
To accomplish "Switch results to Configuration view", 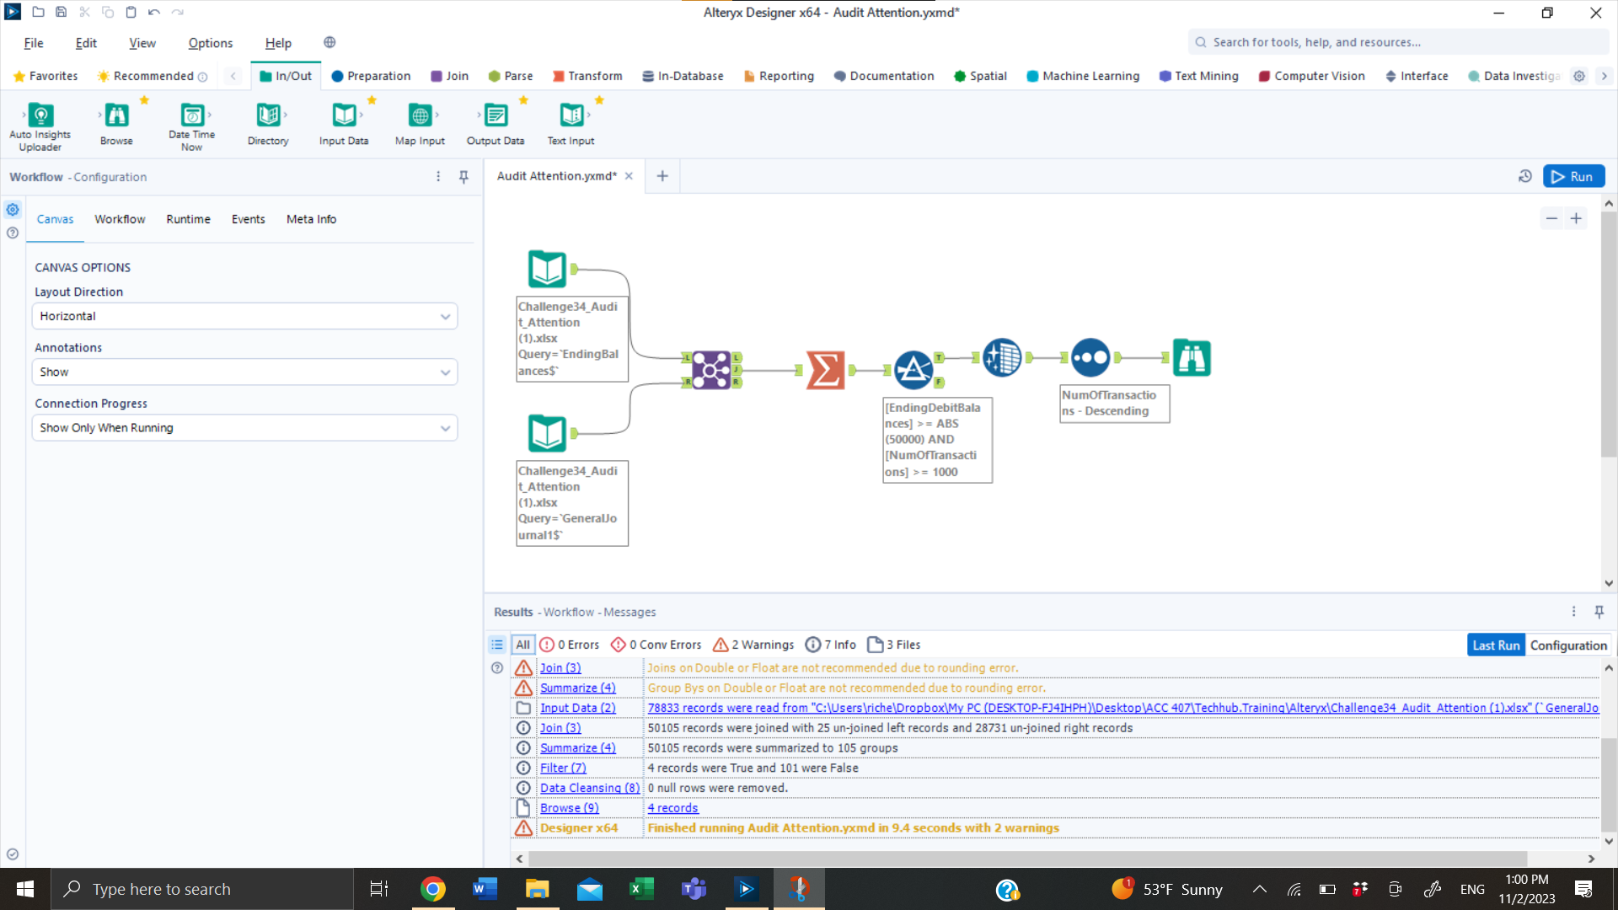I will click(x=1567, y=645).
